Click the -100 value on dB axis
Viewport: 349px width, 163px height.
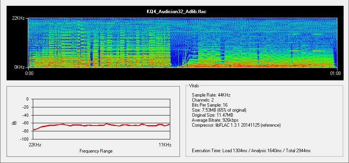(24, 139)
